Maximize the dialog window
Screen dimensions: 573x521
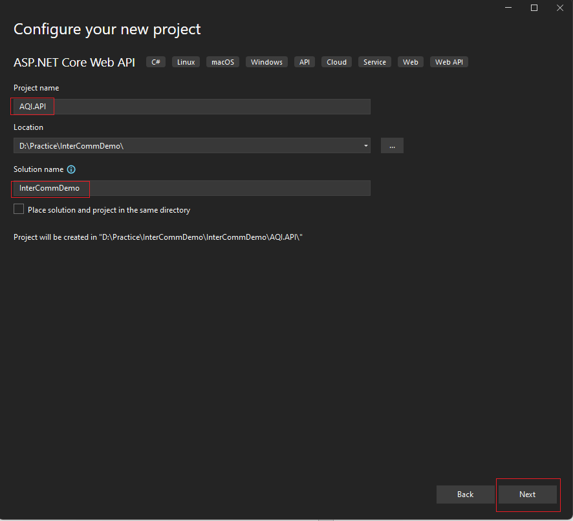(x=534, y=8)
